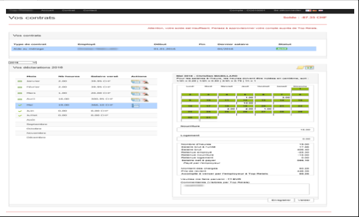This screenshot has height=217, width=359.
Task: Open the red PDF icon in Avril row
Action: click(x=145, y=100)
